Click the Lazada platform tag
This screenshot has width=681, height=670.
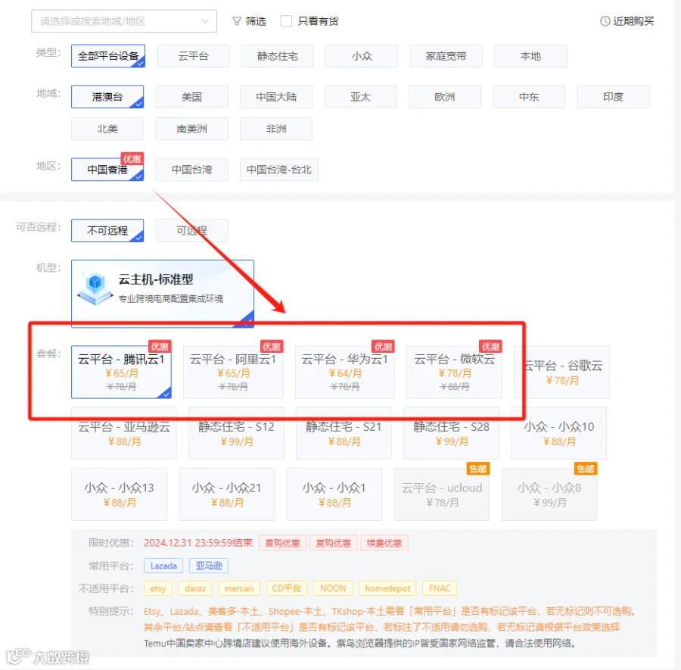163,566
